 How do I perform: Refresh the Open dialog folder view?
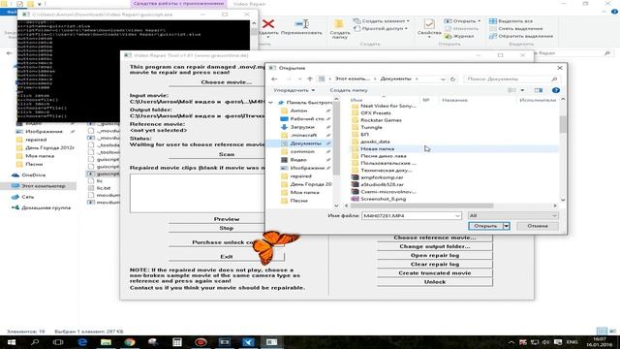click(x=453, y=79)
